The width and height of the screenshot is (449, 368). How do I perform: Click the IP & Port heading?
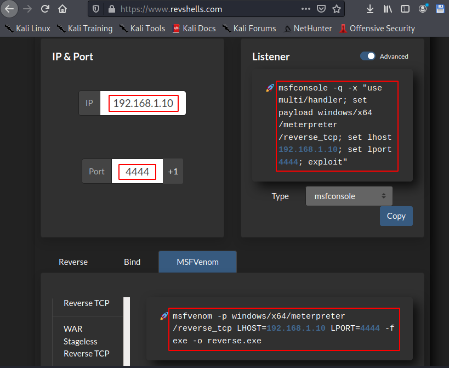pyautogui.click(x=73, y=56)
